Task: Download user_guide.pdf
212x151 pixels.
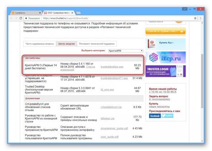Action: [109, 137]
